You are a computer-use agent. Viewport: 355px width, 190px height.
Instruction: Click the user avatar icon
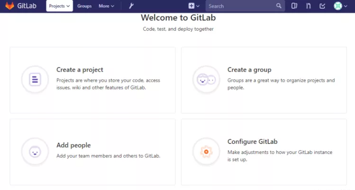click(338, 6)
